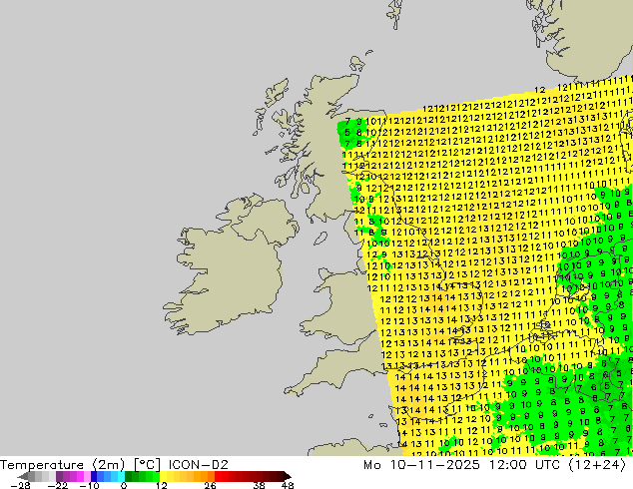Click the dark blue swatch above -10

coord(94,476)
